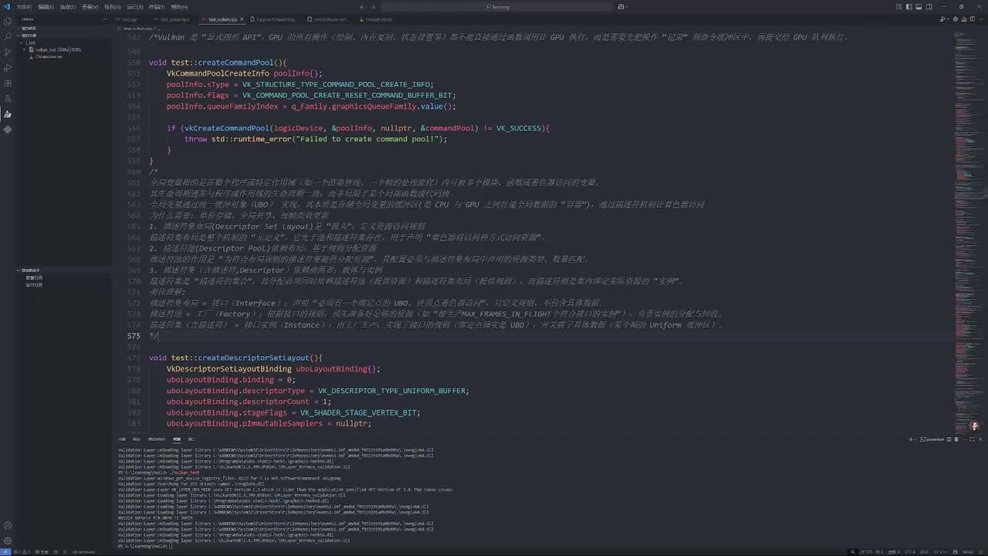Switch to the fragmentShader.frag tab
The height and width of the screenshot is (556, 988).
pos(276,19)
